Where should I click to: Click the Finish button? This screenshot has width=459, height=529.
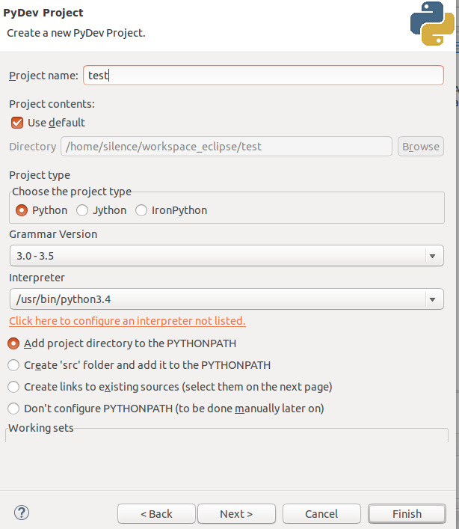coord(407,514)
